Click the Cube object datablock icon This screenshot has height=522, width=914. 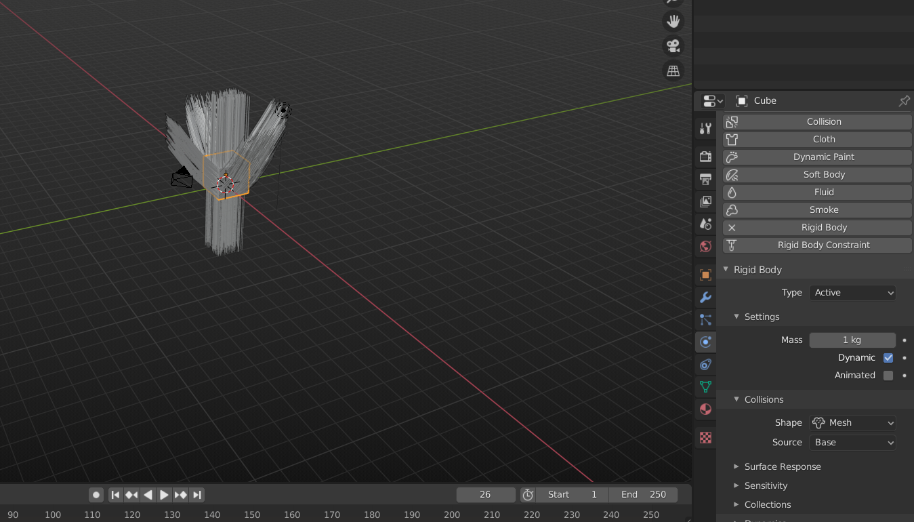tap(742, 100)
